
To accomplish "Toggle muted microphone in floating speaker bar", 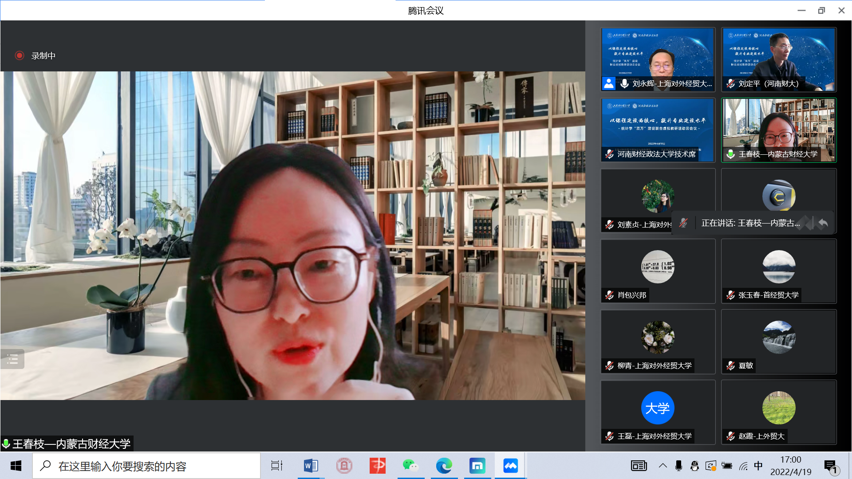I will coord(683,223).
